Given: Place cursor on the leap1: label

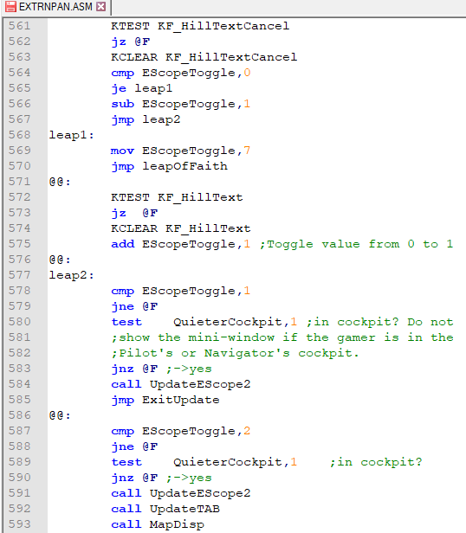Looking at the screenshot, I should click(72, 135).
